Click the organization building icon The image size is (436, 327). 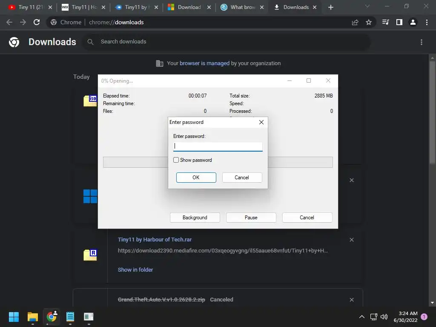click(160, 63)
